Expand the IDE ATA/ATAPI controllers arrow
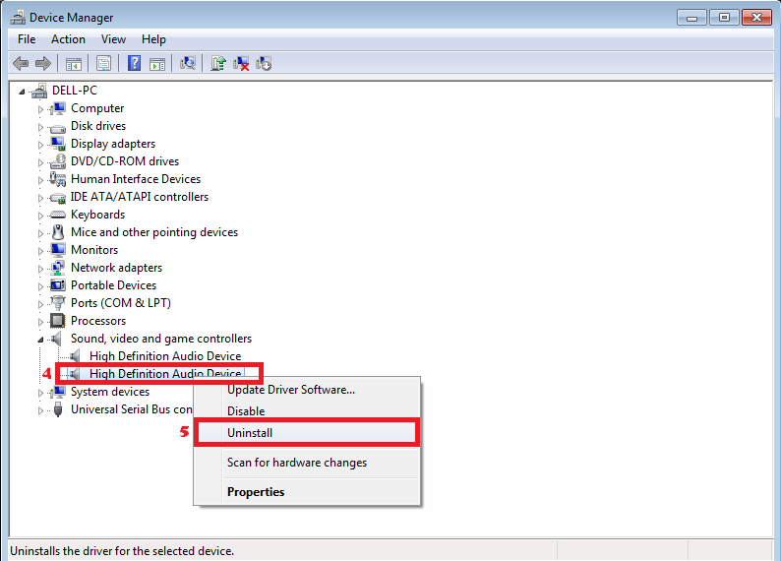 pyautogui.click(x=41, y=198)
